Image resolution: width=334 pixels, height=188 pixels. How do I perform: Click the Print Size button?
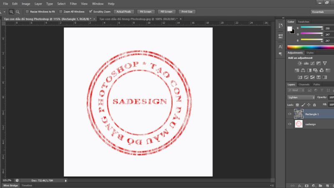click(x=187, y=12)
